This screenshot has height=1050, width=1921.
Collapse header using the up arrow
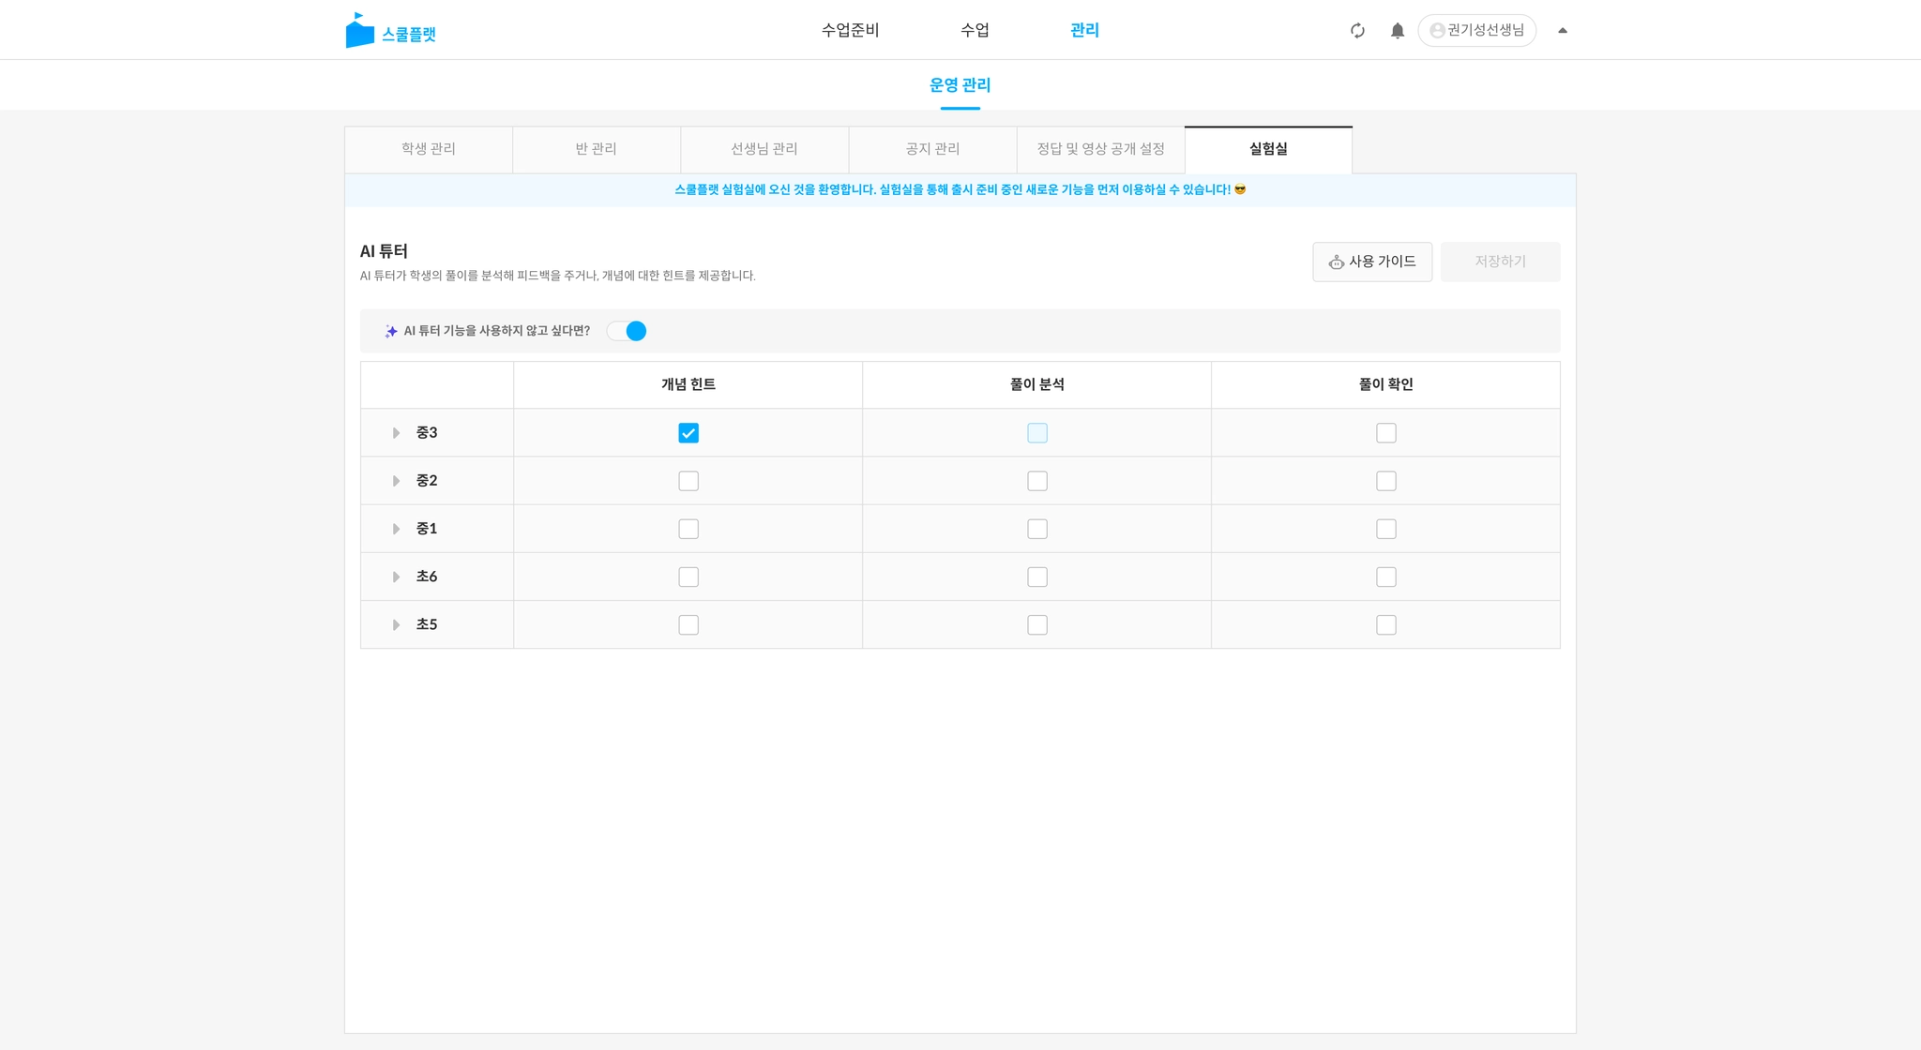point(1562,31)
